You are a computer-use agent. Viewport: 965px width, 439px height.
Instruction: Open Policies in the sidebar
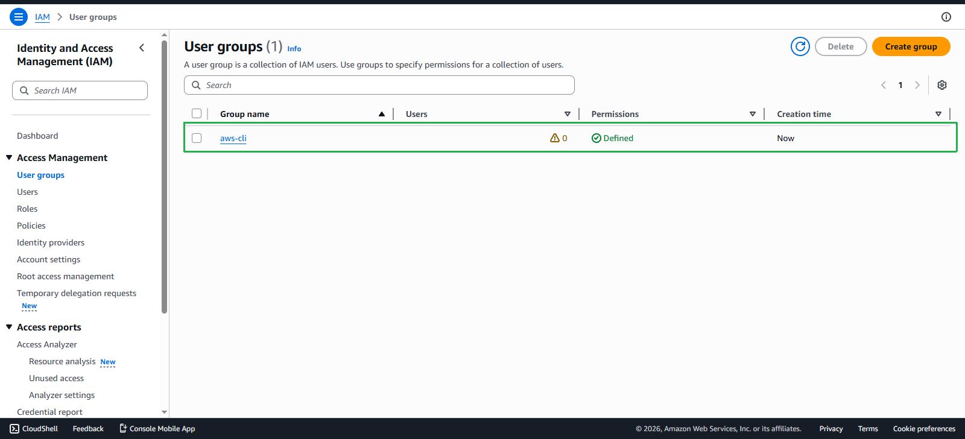[x=31, y=226]
